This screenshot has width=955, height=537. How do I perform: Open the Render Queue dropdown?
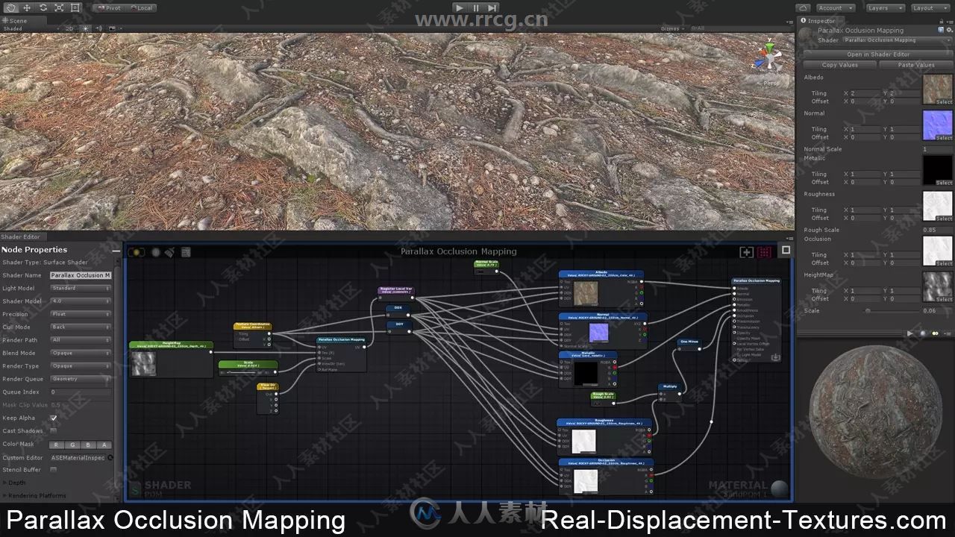pos(81,379)
